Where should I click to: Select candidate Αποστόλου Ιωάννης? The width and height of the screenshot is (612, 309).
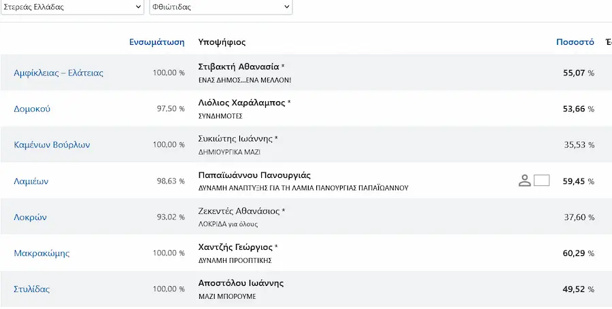tap(241, 283)
